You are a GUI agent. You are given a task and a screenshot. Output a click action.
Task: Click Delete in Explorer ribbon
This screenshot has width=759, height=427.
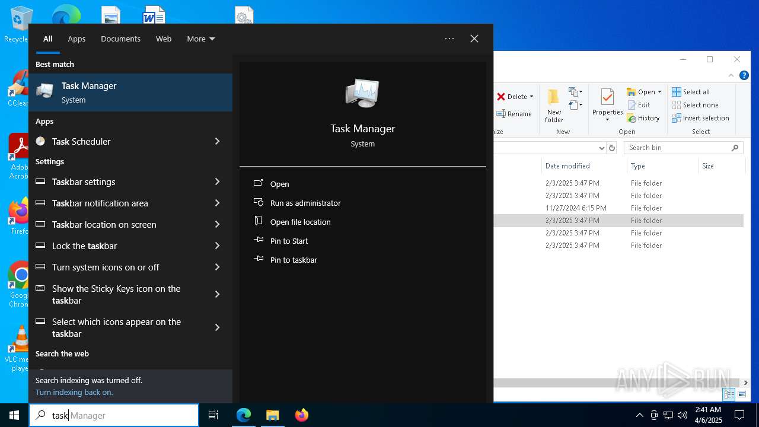(x=512, y=97)
